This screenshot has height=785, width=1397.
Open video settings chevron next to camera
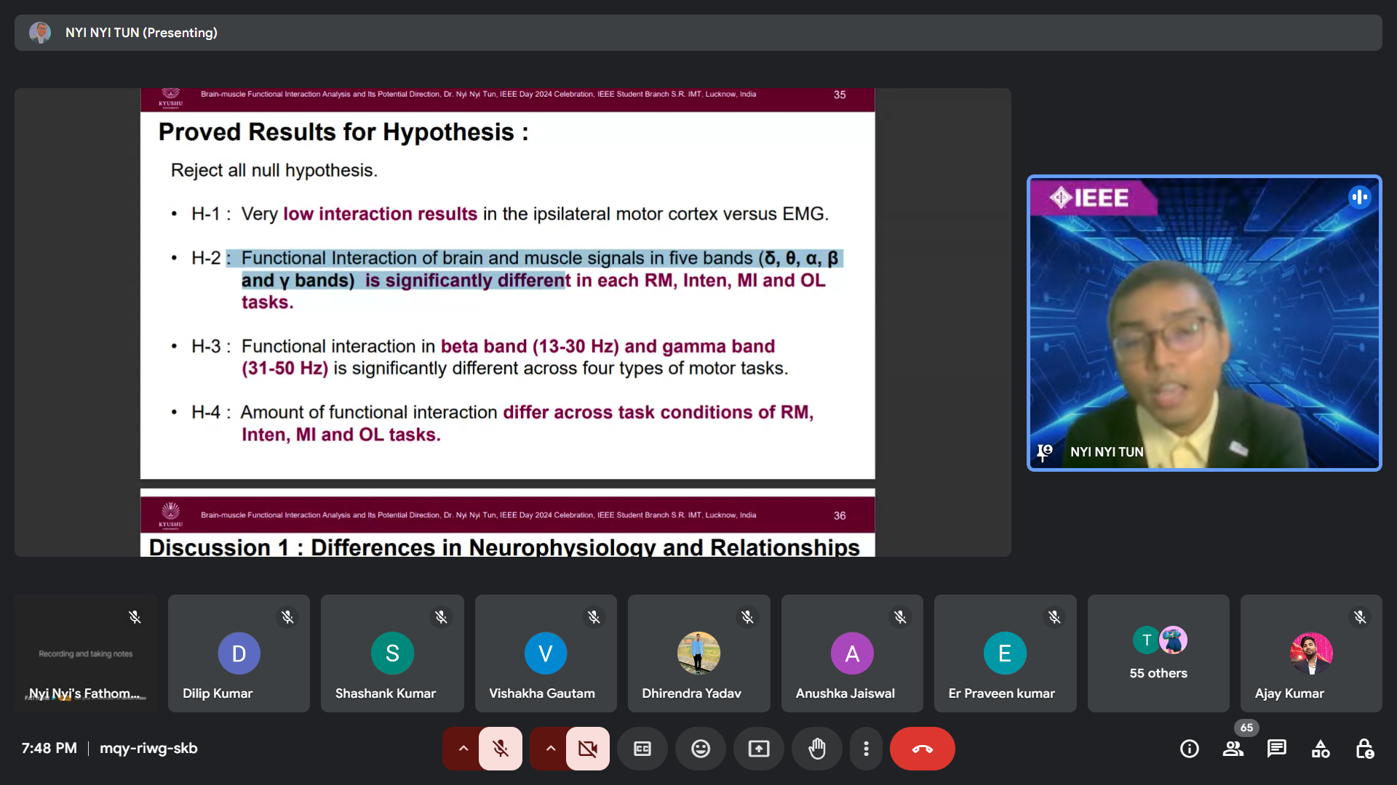[x=550, y=749]
